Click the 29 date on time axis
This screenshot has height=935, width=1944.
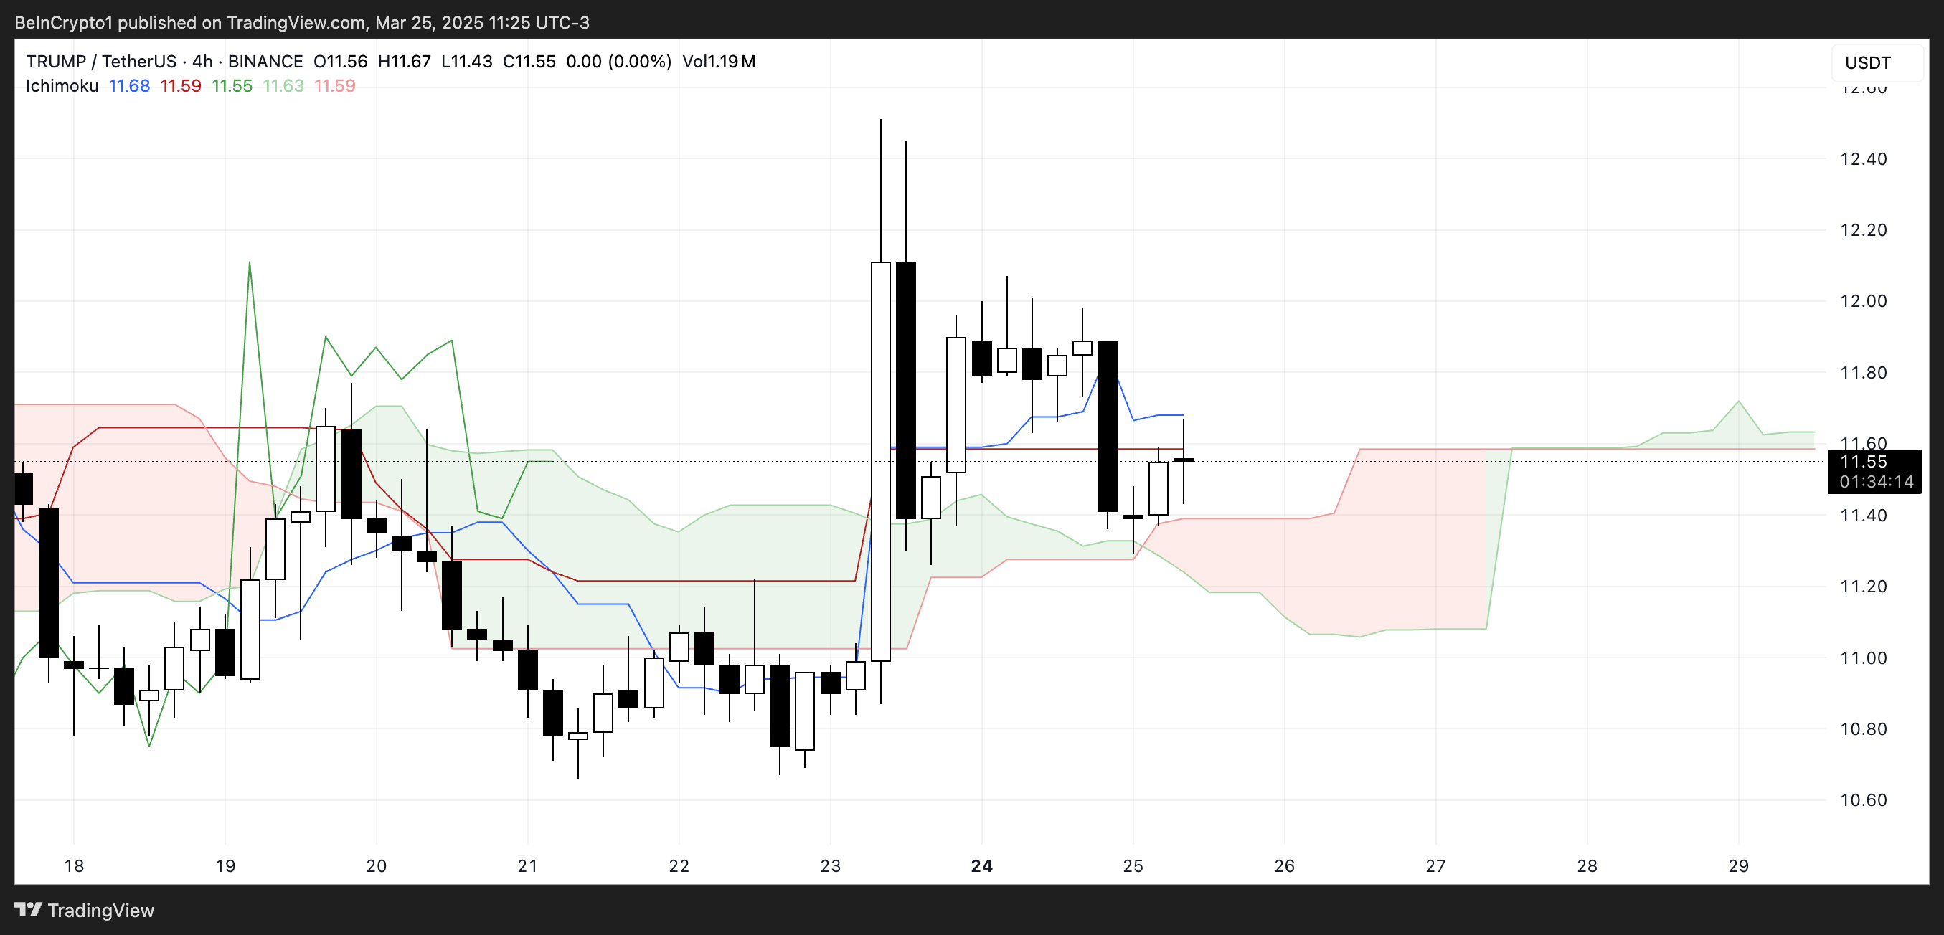[1738, 865]
